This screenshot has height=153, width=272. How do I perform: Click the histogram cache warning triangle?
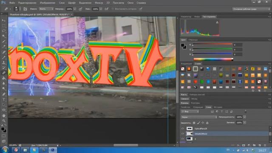pyautogui.click(x=217, y=22)
